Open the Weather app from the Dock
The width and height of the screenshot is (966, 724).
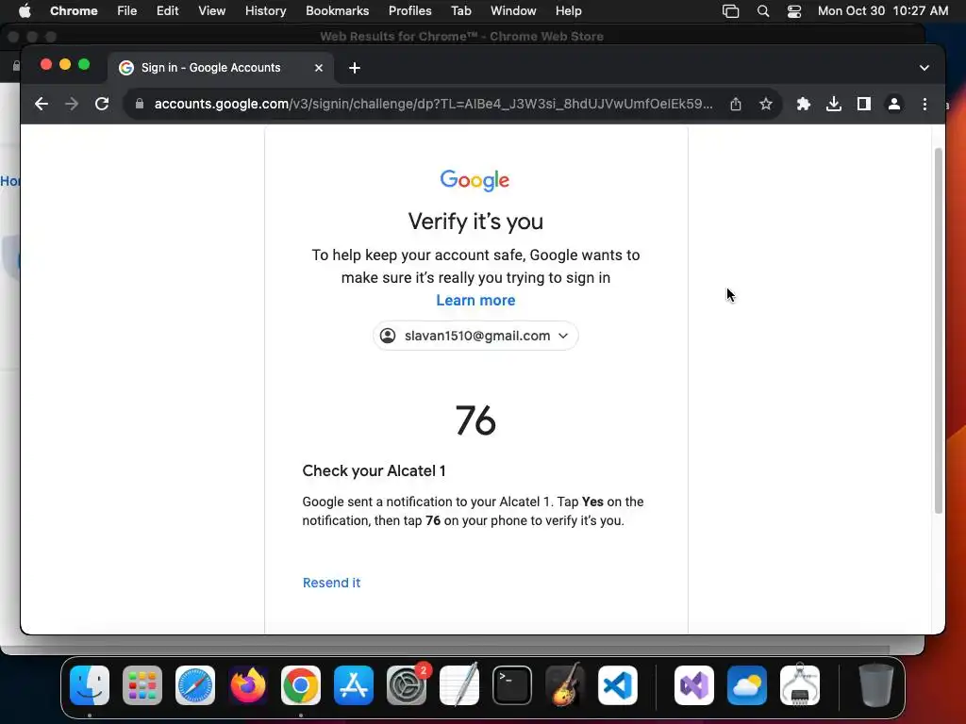747,685
